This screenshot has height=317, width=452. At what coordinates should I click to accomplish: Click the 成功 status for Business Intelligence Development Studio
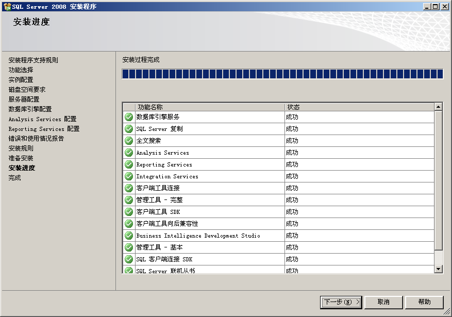click(x=292, y=236)
